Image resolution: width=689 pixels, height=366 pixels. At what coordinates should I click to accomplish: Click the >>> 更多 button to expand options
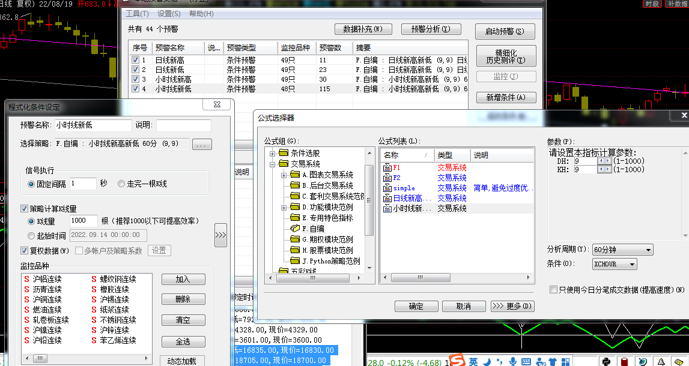[512, 307]
